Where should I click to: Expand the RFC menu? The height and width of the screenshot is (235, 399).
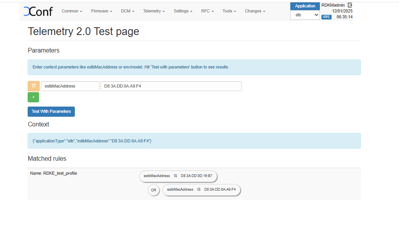click(207, 11)
